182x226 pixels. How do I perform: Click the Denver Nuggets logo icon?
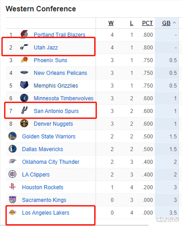24,123
